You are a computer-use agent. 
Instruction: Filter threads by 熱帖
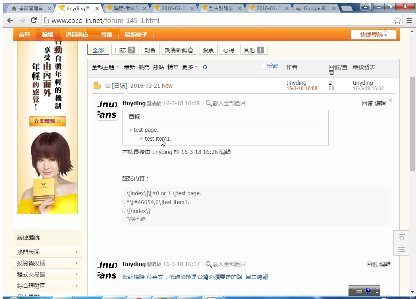click(158, 67)
